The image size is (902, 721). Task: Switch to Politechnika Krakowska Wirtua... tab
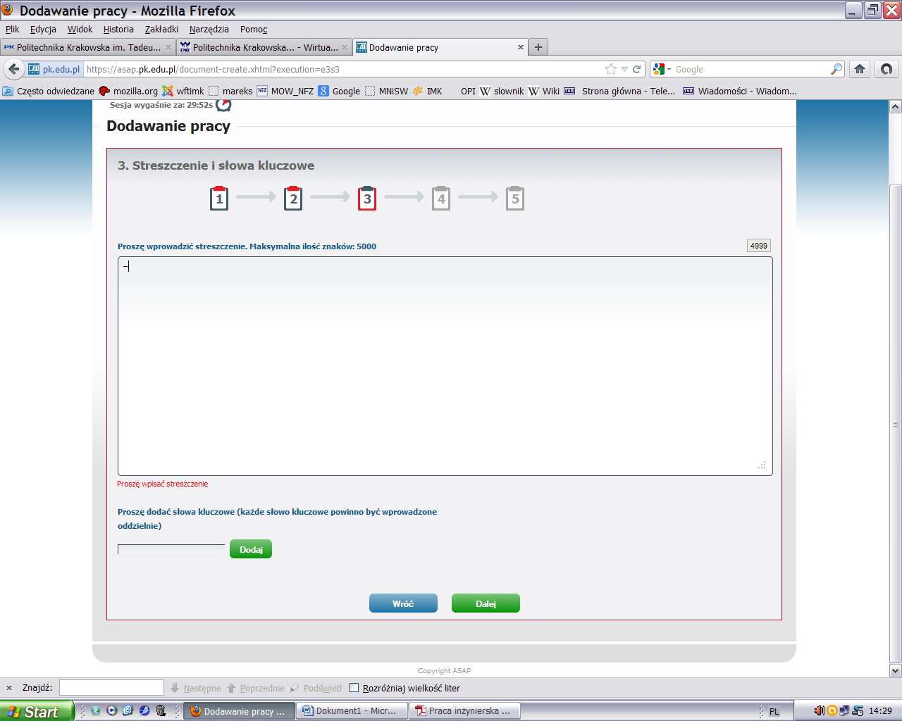click(x=264, y=47)
